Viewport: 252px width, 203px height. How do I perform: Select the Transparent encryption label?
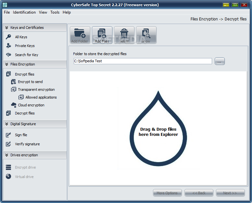coord(36,90)
